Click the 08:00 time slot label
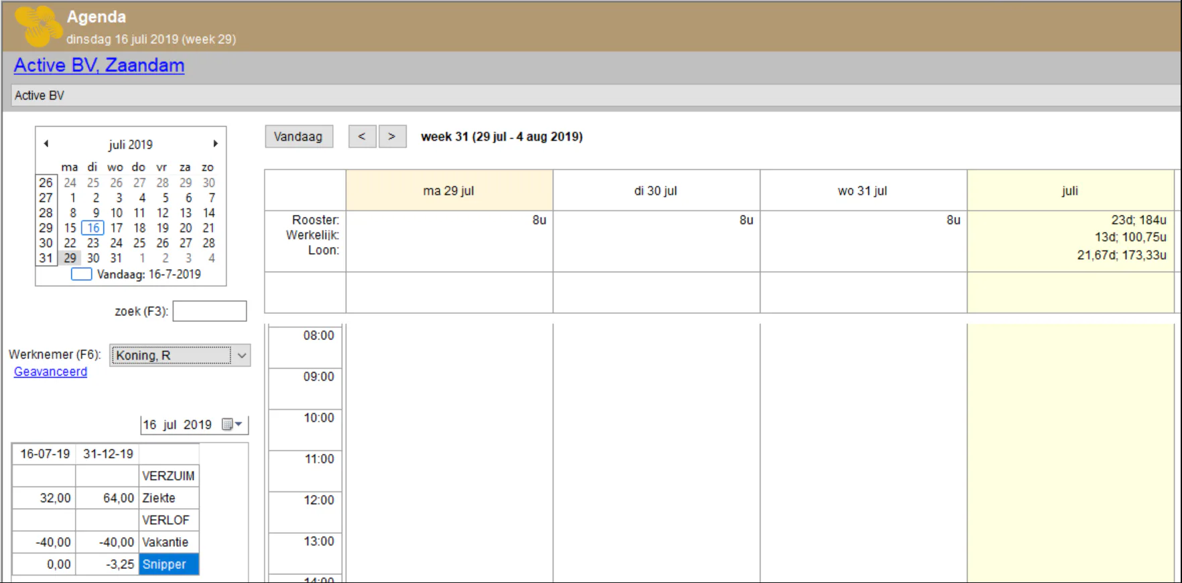This screenshot has height=583, width=1182. (319, 335)
